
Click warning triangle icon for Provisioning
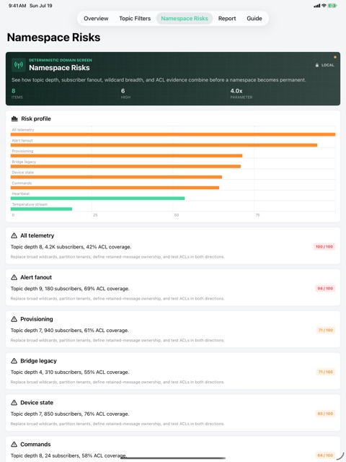click(x=14, y=319)
